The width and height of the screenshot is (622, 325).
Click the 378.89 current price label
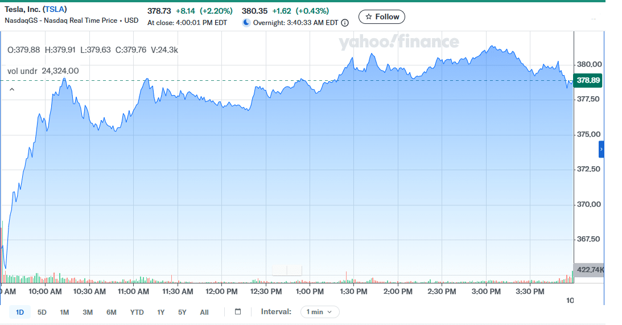click(588, 81)
